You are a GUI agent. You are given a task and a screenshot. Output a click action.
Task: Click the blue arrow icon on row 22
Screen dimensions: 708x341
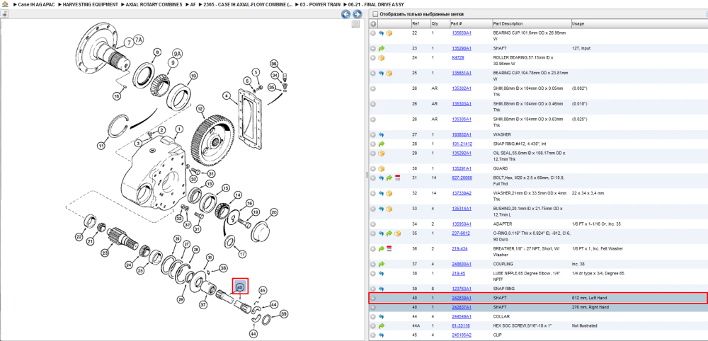381,33
